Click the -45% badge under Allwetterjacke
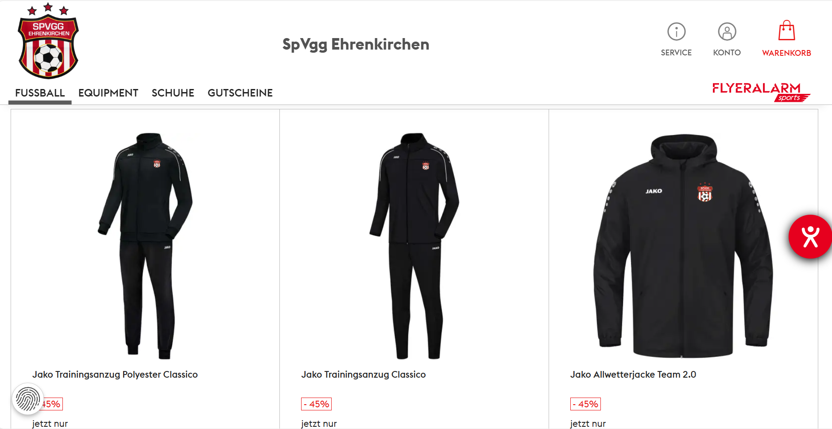832x429 pixels. (585, 404)
